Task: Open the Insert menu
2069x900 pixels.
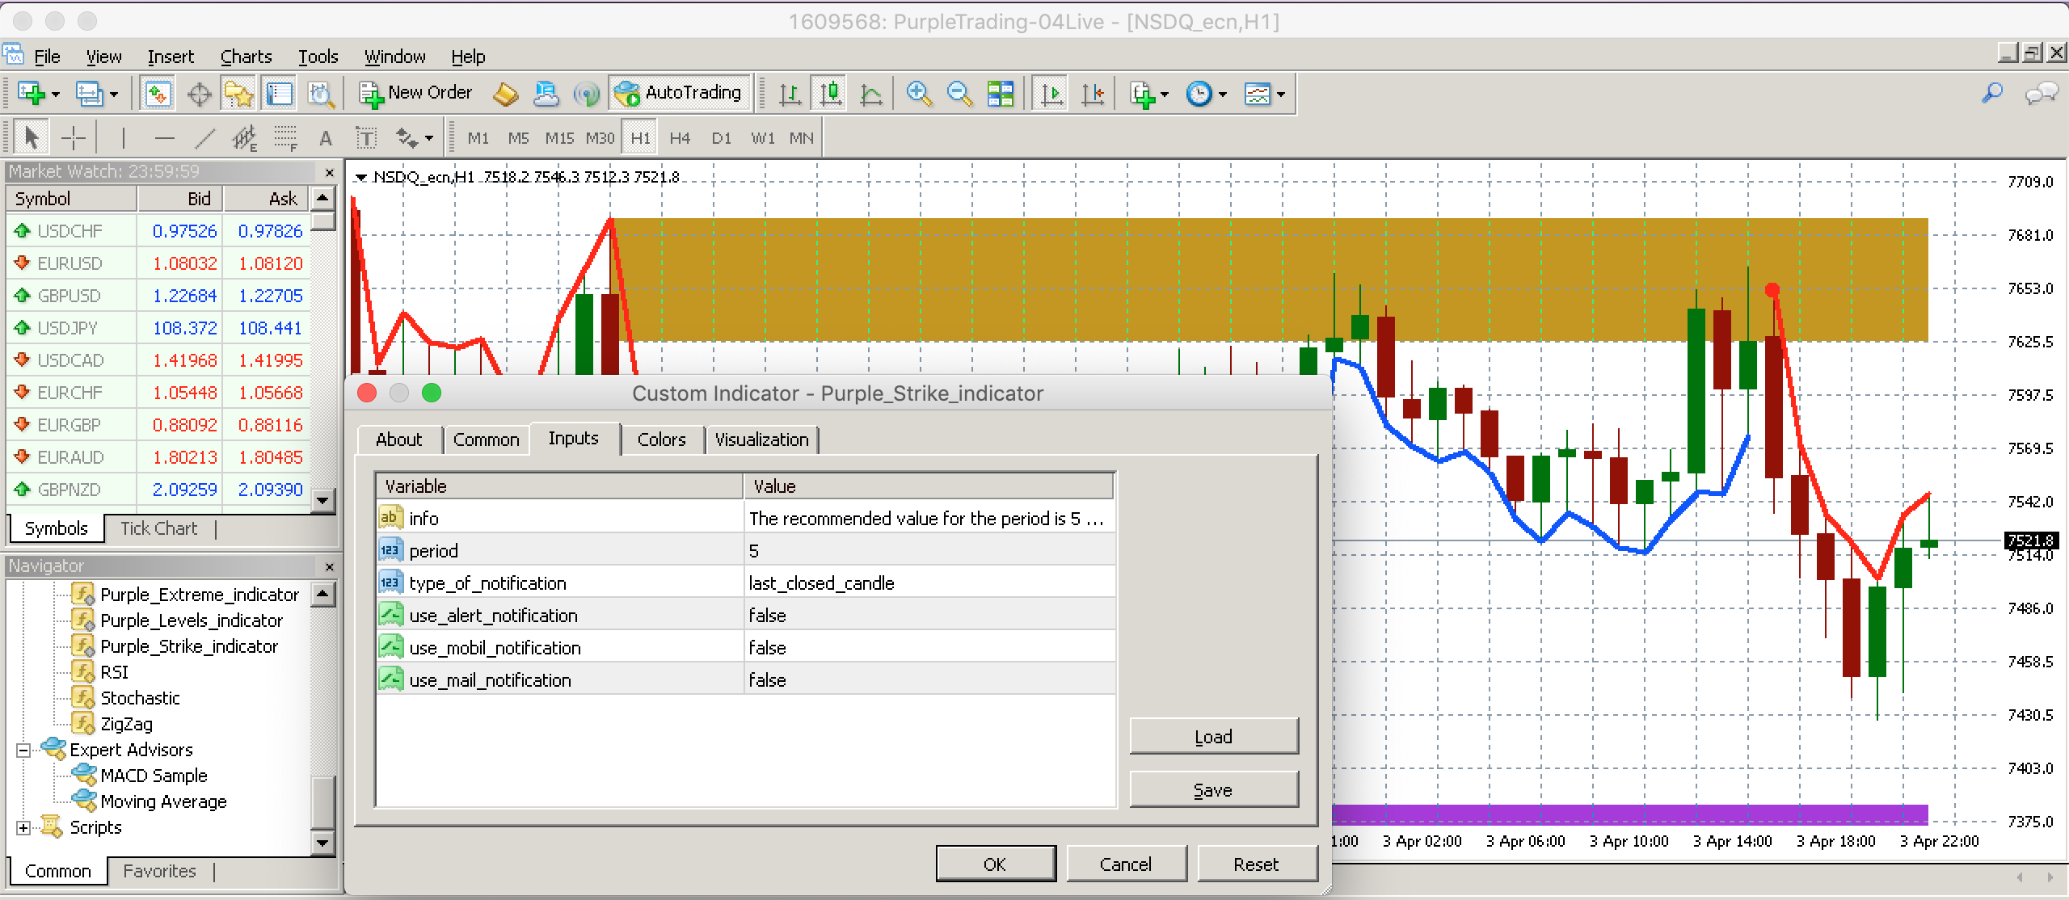Action: pos(171,57)
